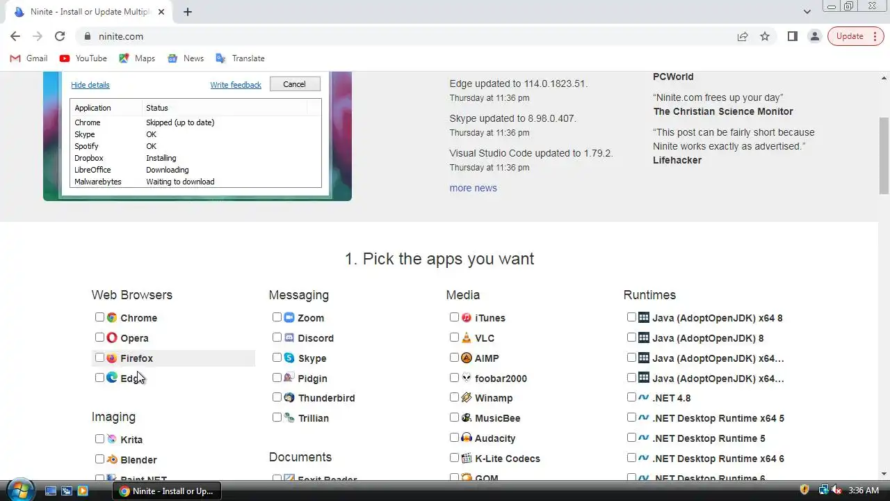This screenshot has height=501, width=890.
Task: Click the Chrome browser icon in app list
Action: coord(112,317)
